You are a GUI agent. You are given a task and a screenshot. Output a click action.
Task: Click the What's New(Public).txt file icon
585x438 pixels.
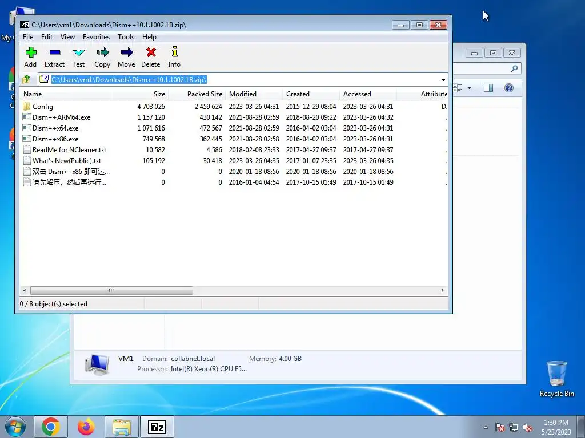[x=26, y=160]
